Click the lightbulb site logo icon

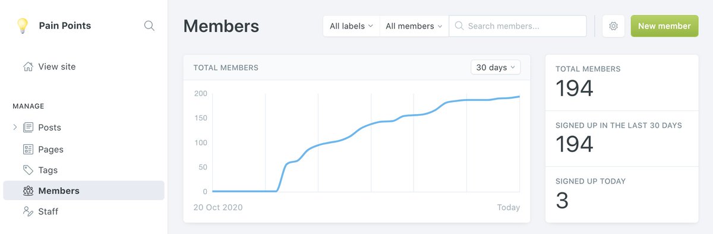tap(22, 26)
